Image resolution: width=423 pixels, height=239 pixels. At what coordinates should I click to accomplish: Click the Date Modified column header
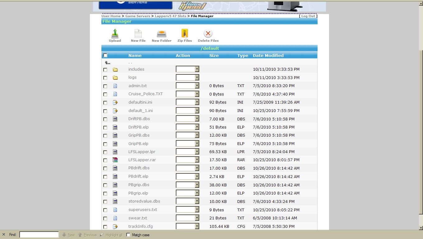tap(268, 55)
